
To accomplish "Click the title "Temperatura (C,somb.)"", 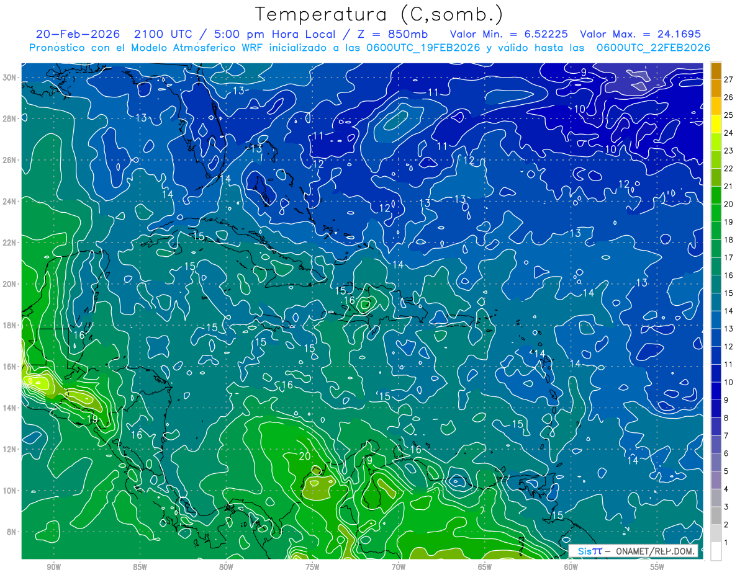I will tap(379, 14).
